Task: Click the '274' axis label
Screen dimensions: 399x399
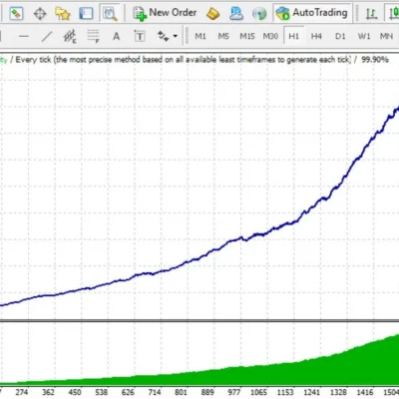Action: coord(22,392)
